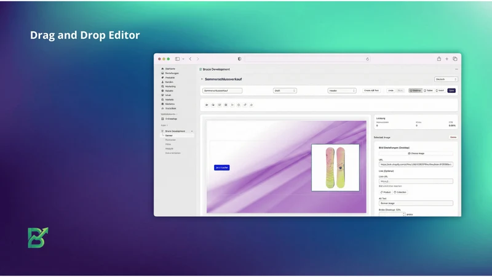Switch preview to Tablet
The image size is (492, 277).
coord(428,90)
